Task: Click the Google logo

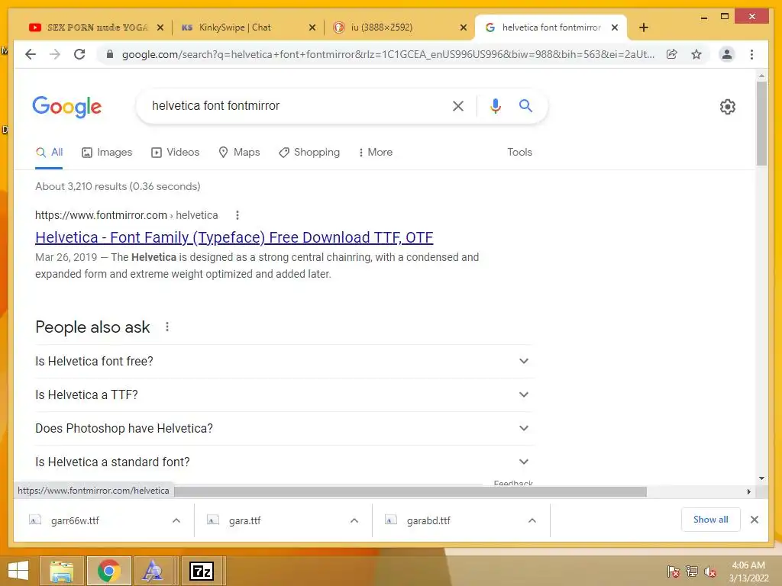Action: pos(67,107)
